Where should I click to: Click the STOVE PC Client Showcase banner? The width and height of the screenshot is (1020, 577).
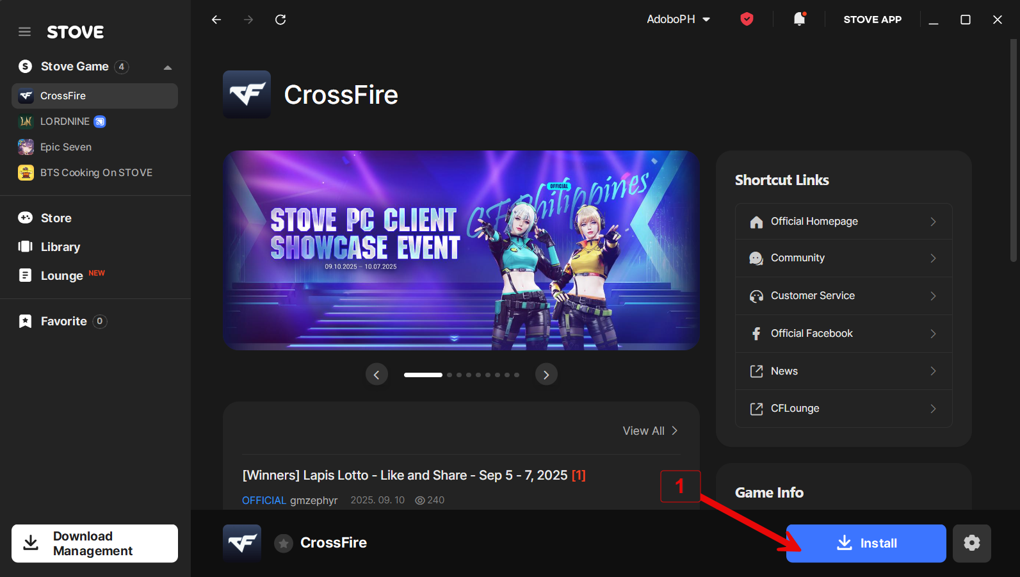click(461, 250)
